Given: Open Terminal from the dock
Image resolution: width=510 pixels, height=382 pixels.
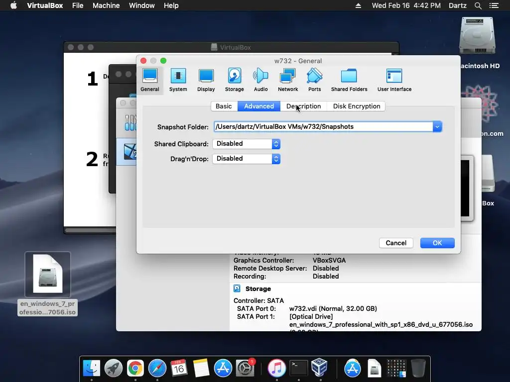Looking at the screenshot, I should click(x=299, y=369).
